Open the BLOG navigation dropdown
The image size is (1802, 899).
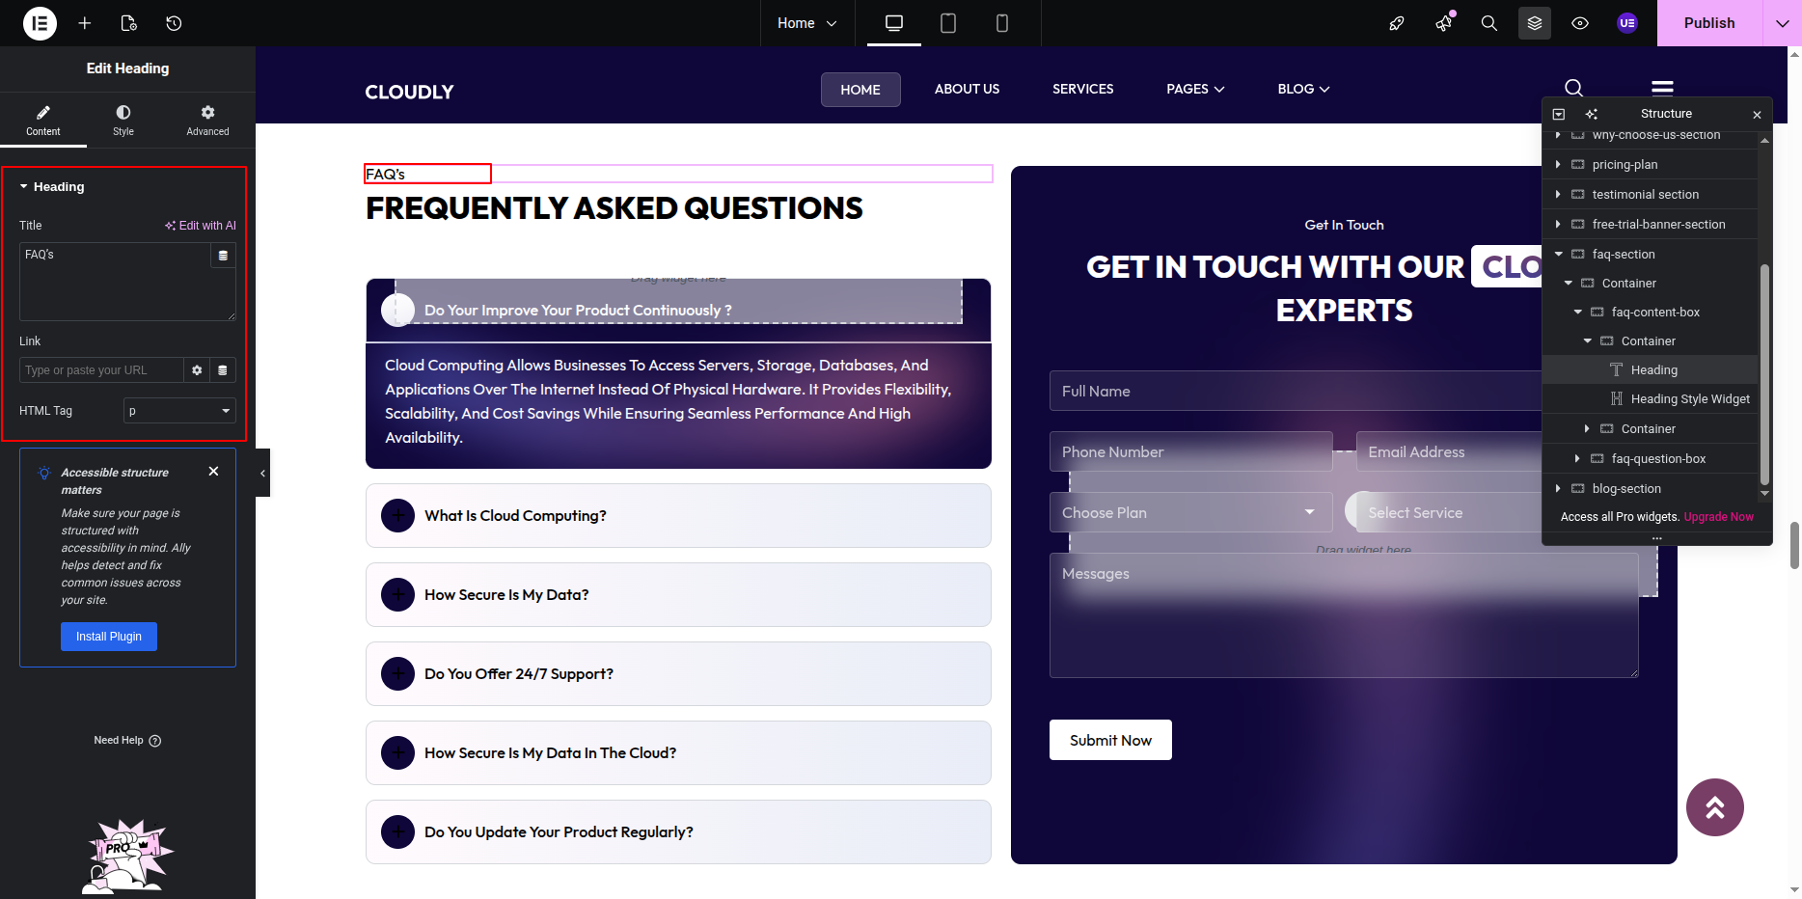1303,89
